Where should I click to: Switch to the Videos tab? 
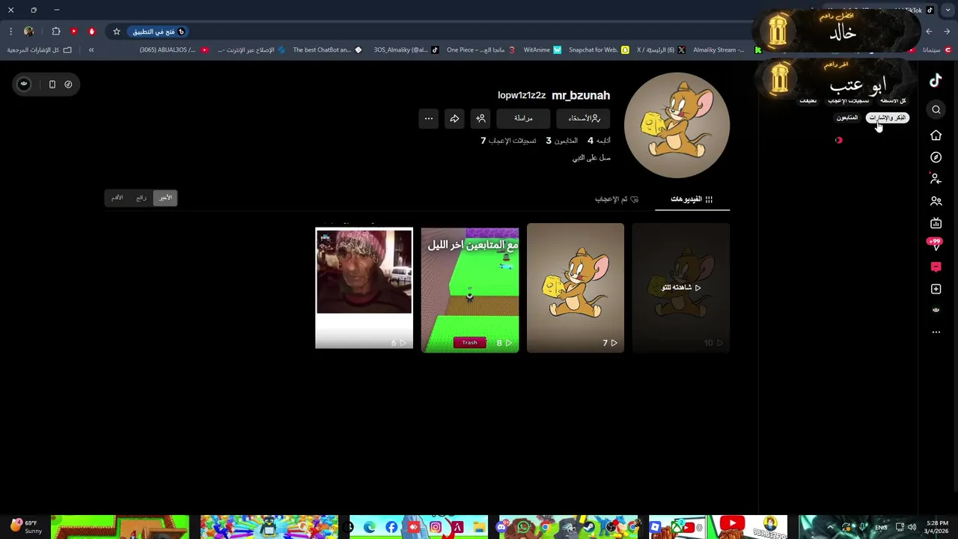point(692,199)
